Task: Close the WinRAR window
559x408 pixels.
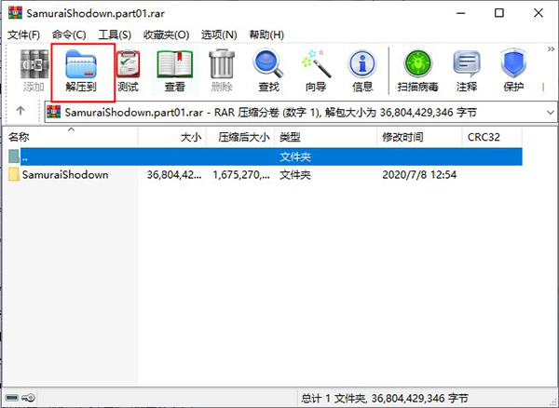Action: (x=539, y=13)
